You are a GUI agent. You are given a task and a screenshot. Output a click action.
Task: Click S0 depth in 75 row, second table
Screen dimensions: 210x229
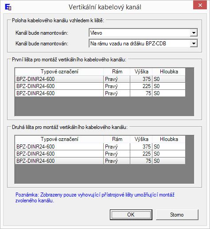point(169,161)
